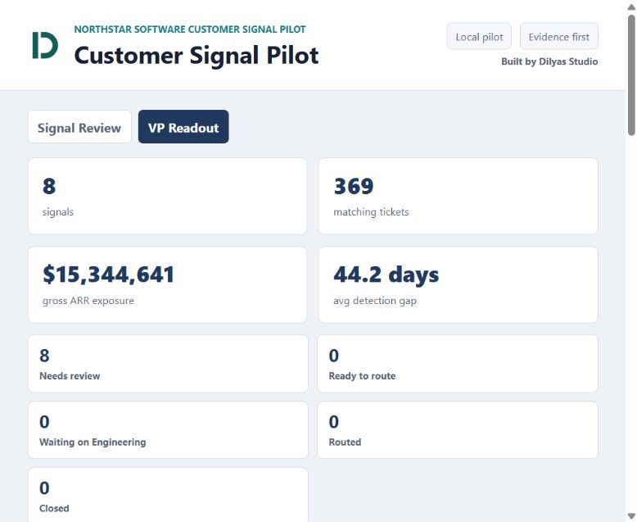Click the Customer Signal Pilot heading

pos(197,55)
